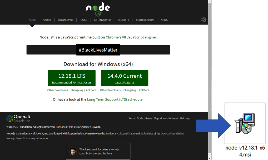The width and height of the screenshot is (268, 160).
Task: Open the ABOUT menu item
Action: pyautogui.click(x=47, y=20)
